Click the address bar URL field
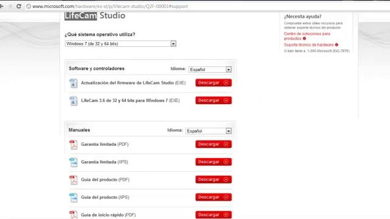This screenshot has width=390, height=219. pyautogui.click(x=110, y=6)
